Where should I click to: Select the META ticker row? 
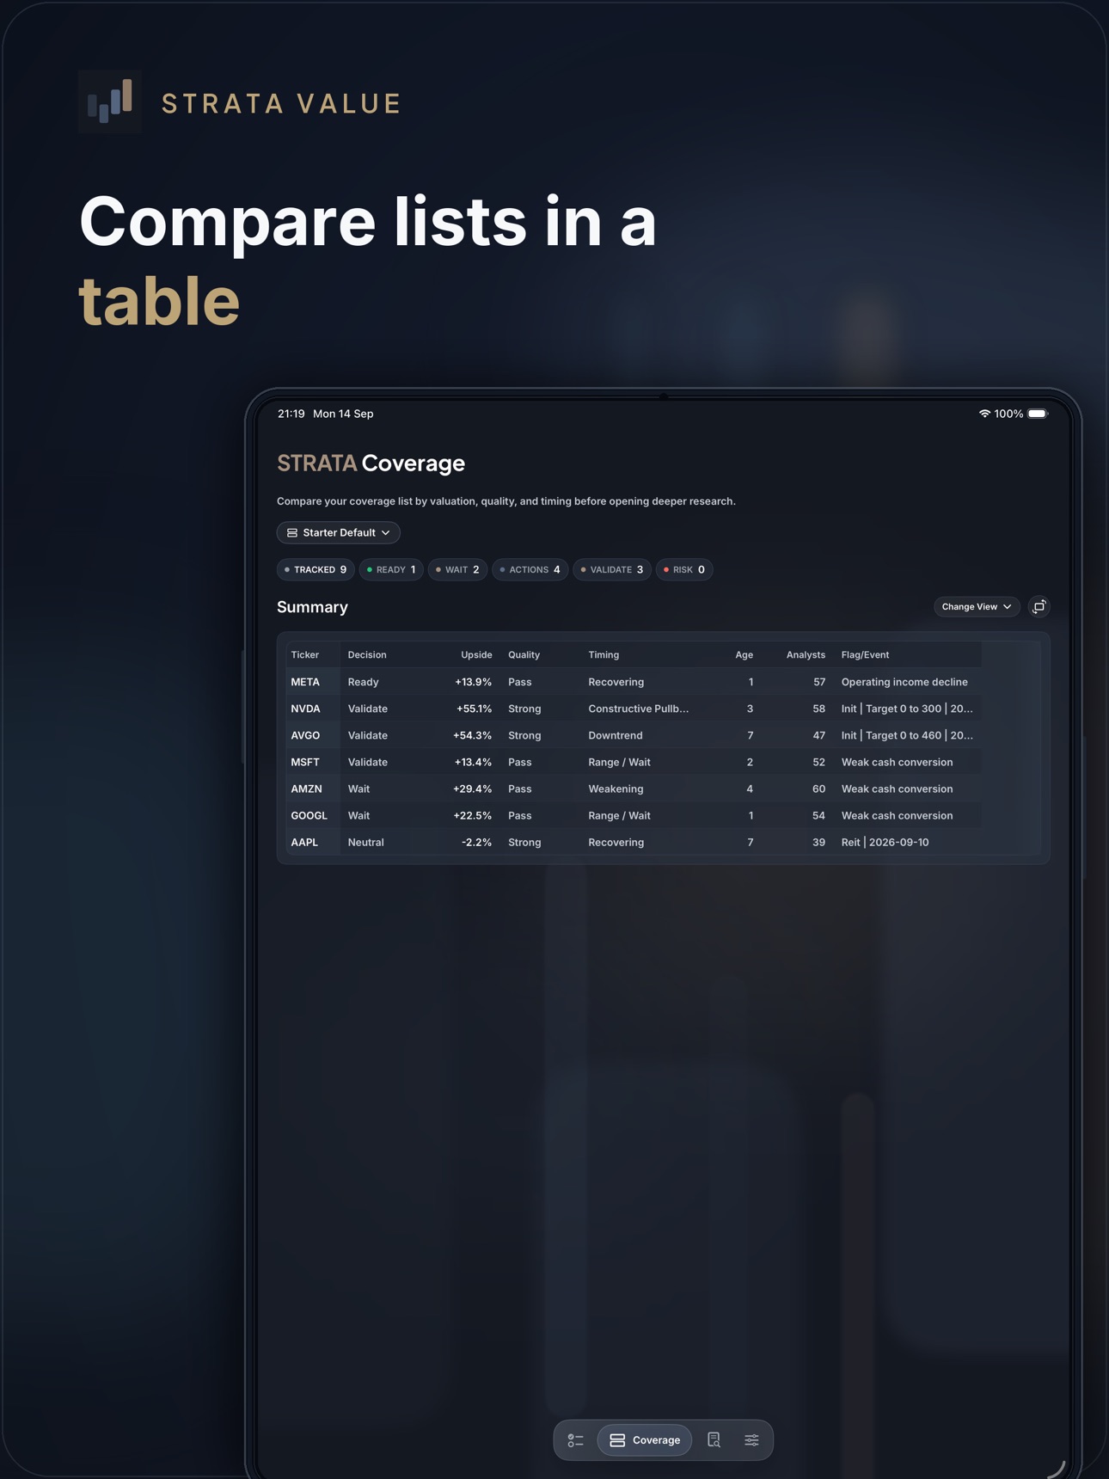pyautogui.click(x=634, y=682)
